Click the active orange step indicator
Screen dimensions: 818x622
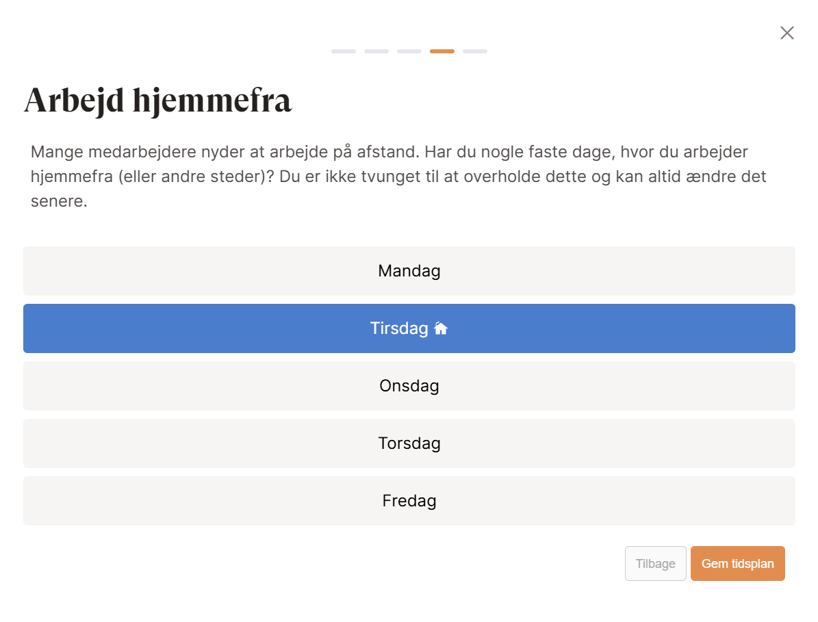pos(442,51)
